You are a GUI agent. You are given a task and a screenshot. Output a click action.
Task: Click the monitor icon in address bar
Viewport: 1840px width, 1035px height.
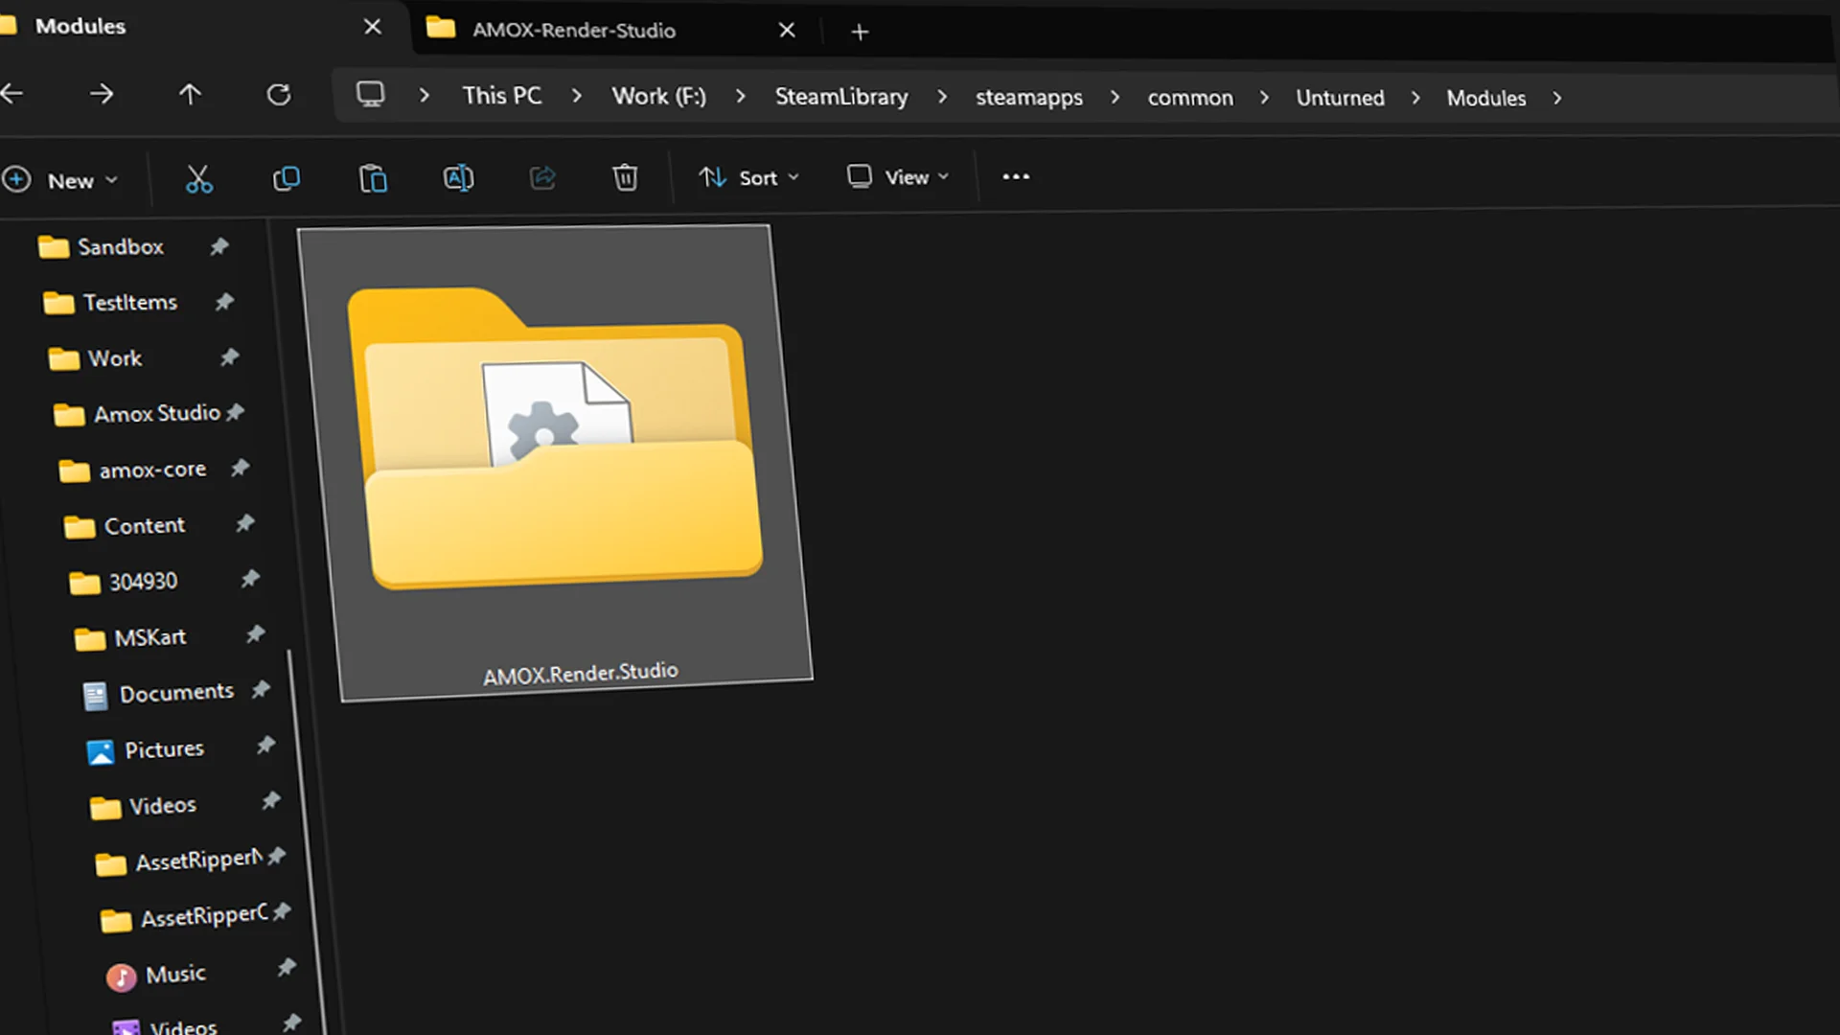(x=370, y=94)
